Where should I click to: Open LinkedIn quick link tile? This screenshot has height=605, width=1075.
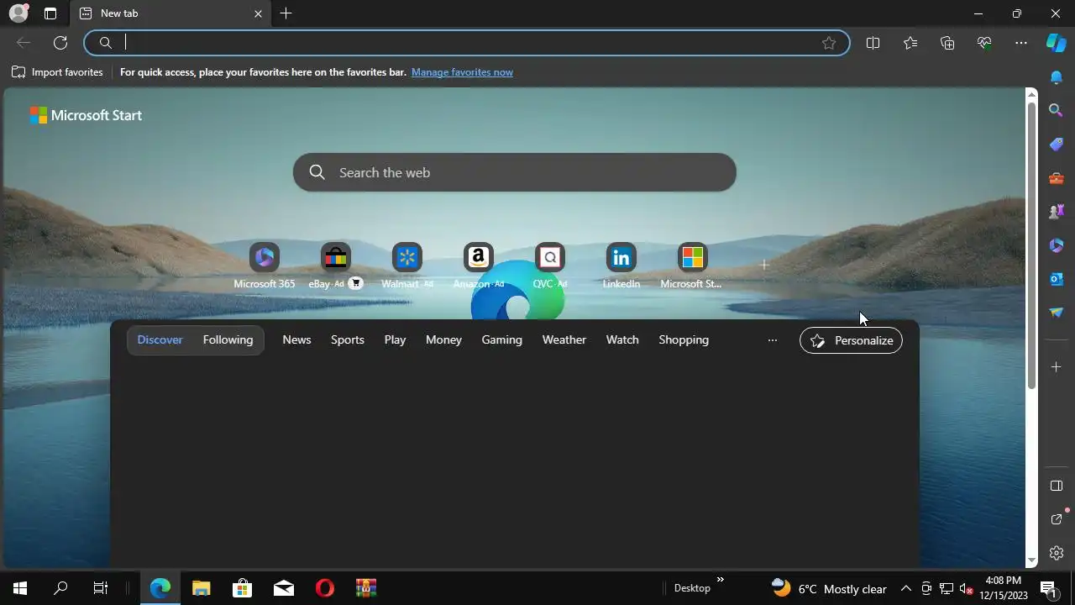(x=621, y=266)
